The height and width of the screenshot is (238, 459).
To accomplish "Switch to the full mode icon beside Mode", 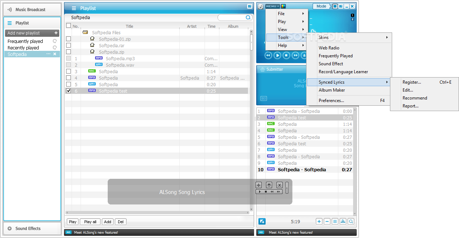I will (335, 6).
